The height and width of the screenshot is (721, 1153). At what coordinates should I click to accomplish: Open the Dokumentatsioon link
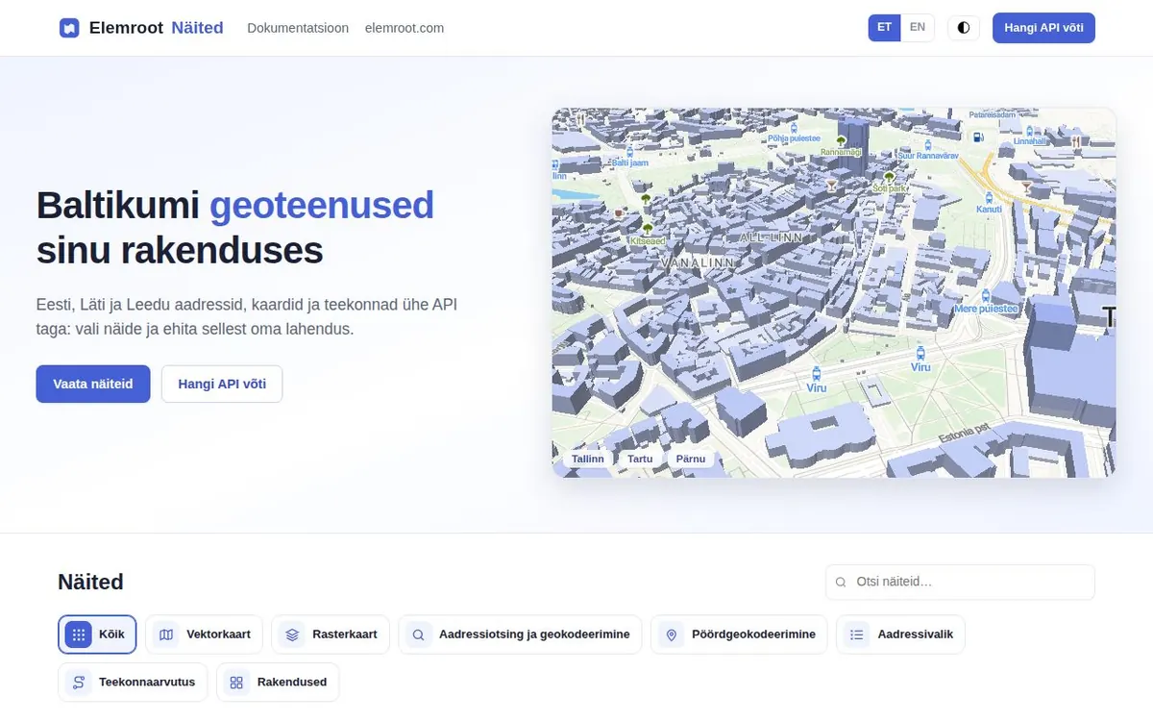click(x=298, y=28)
